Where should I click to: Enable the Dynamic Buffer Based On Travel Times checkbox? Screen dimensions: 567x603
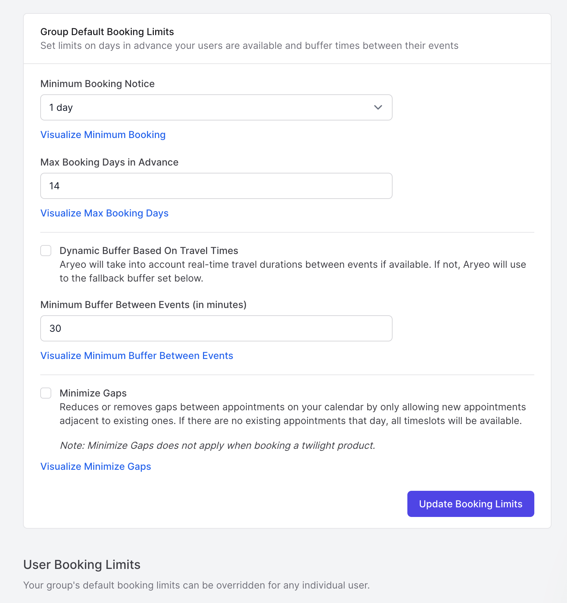[x=46, y=251]
